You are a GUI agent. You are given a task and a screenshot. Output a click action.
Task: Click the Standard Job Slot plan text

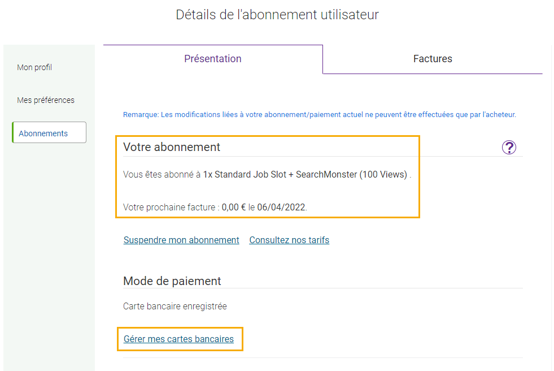click(x=306, y=175)
